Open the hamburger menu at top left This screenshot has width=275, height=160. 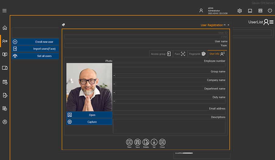coord(4,11)
